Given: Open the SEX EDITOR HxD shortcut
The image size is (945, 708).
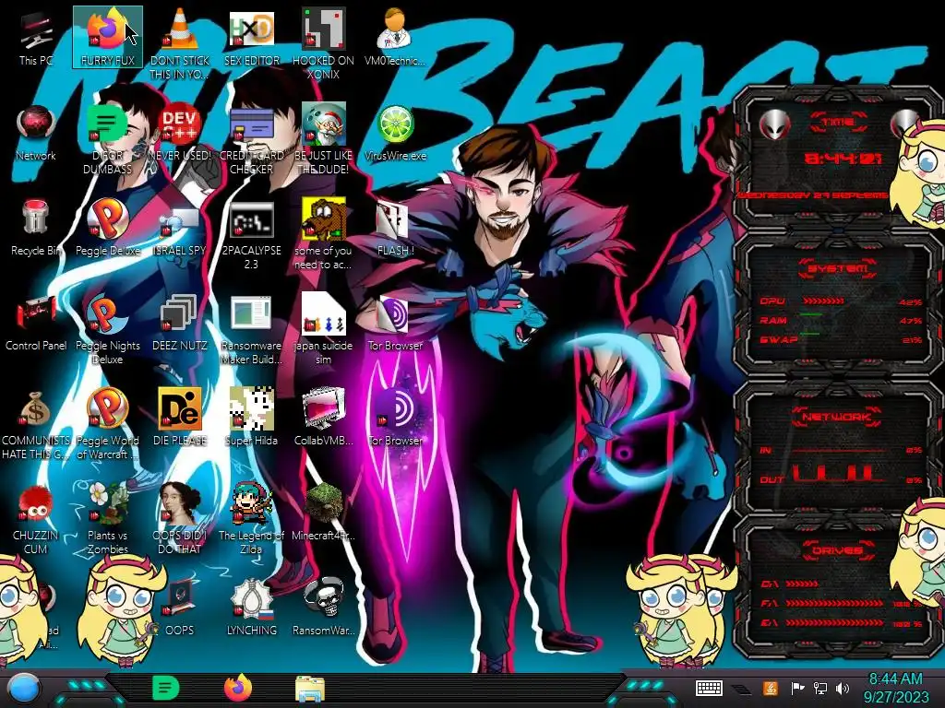Looking at the screenshot, I should click(x=252, y=38).
